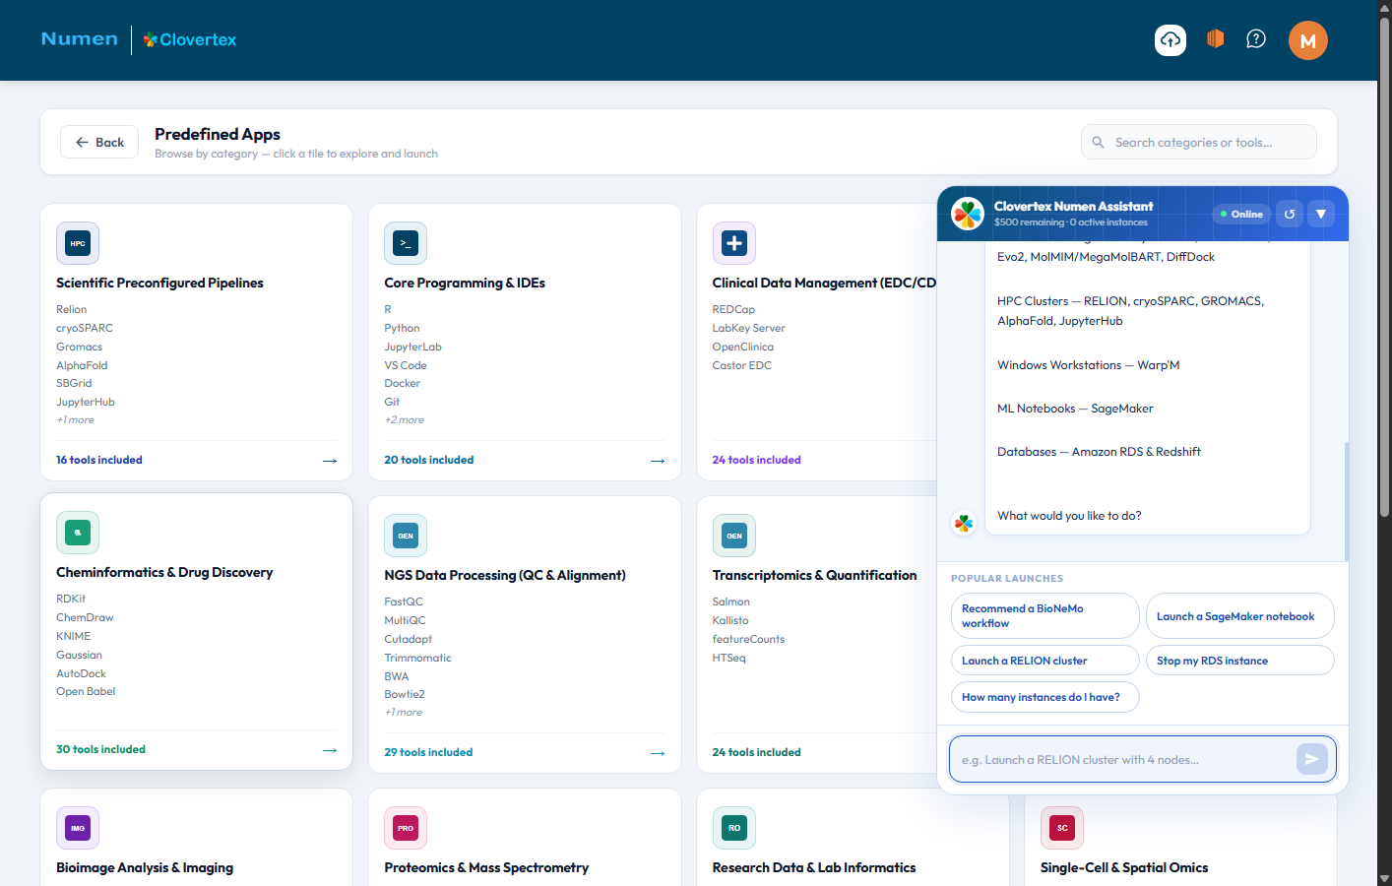Click the PRO icon on Proteomics tile
The height and width of the screenshot is (886, 1392).
point(406,828)
